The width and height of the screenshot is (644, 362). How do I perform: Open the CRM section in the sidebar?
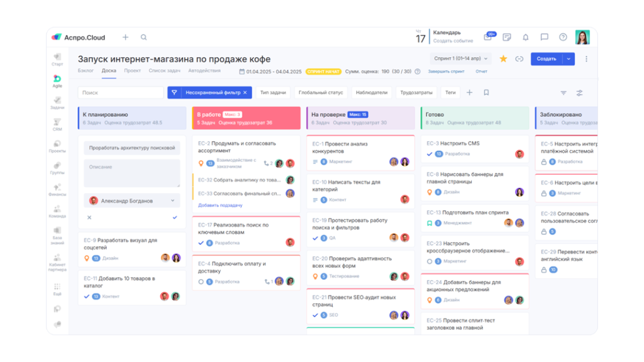click(57, 126)
